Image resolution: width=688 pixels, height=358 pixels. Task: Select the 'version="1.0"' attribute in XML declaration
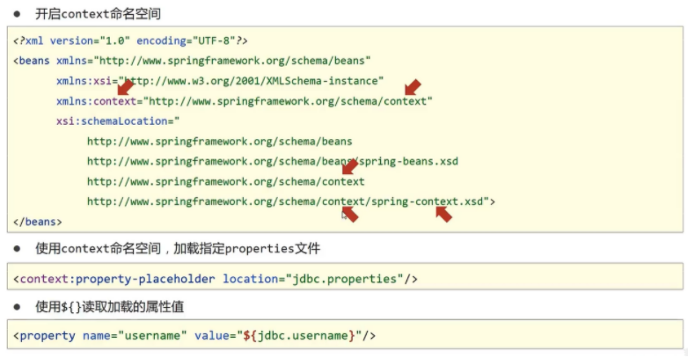point(90,40)
